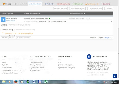Open Jogi nyilatkozat és Szerzői jog link
The image size is (124, 99).
11,70
